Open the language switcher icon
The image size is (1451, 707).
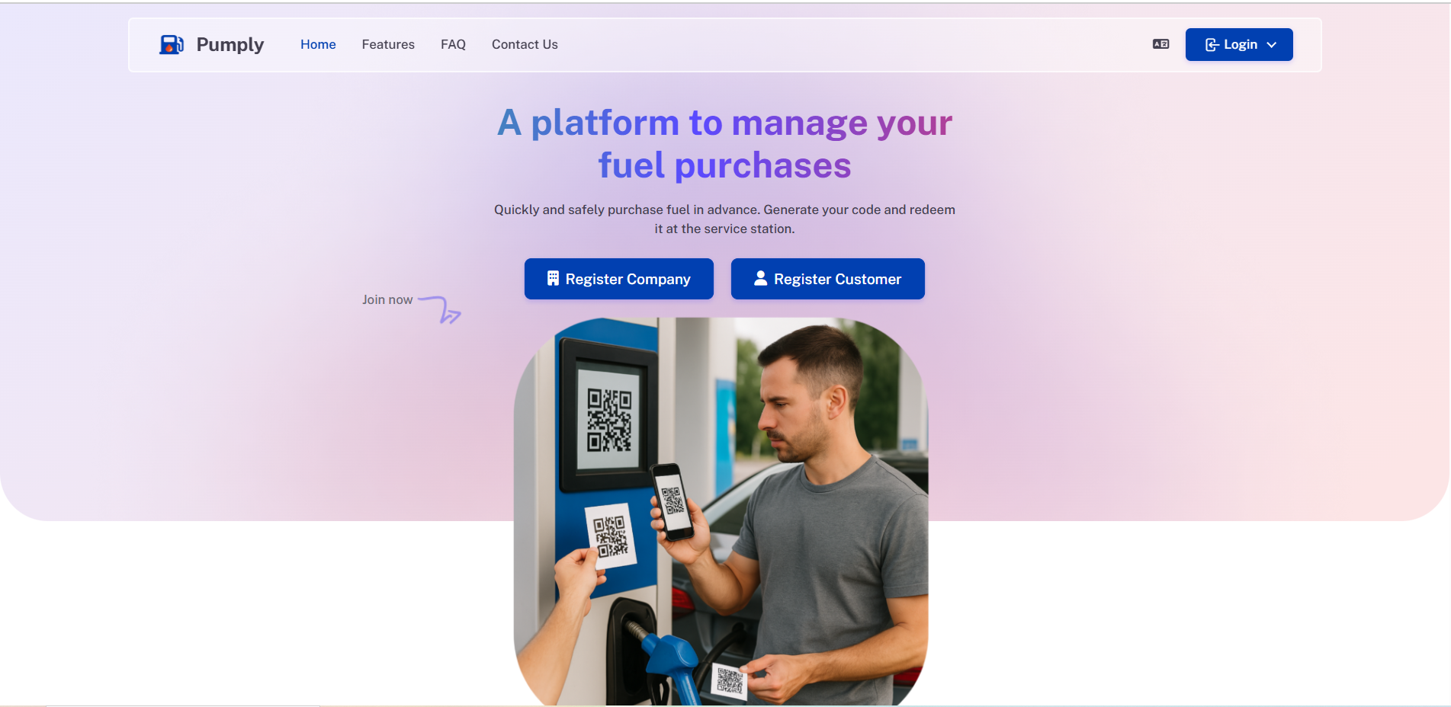[x=1160, y=44]
